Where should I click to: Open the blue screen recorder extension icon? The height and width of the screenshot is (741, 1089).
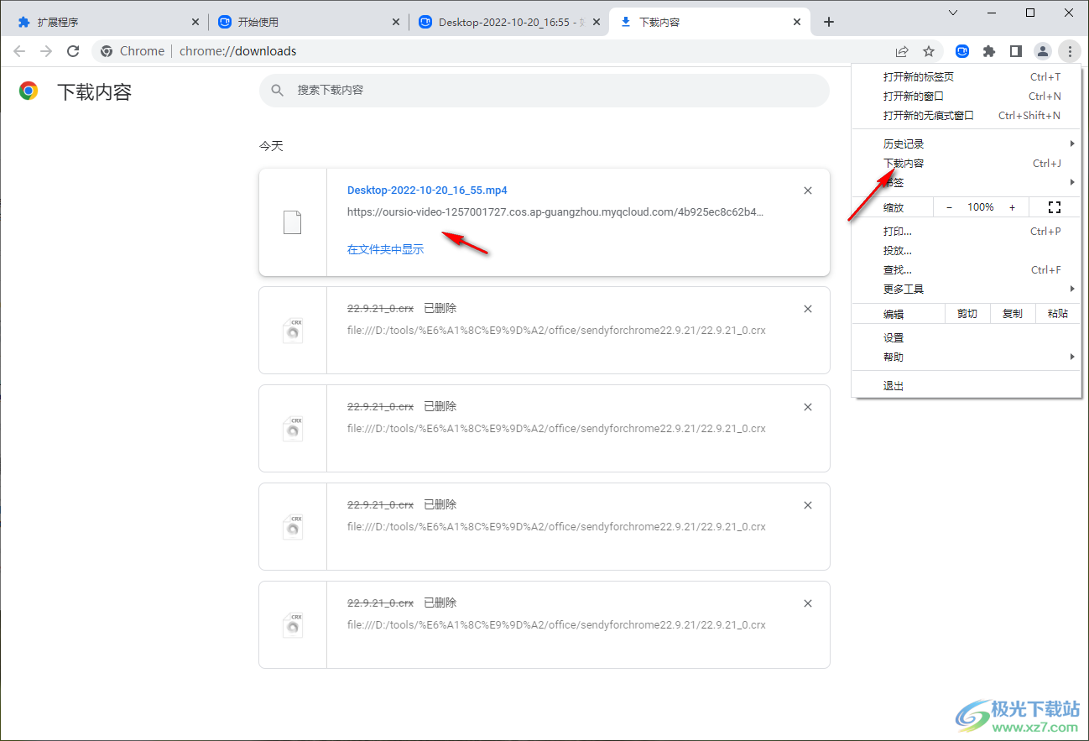[x=962, y=51]
